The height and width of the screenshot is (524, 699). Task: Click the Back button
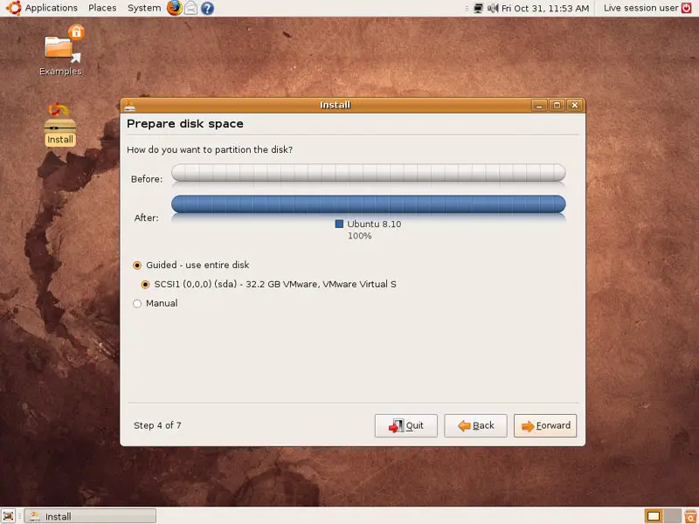[475, 425]
